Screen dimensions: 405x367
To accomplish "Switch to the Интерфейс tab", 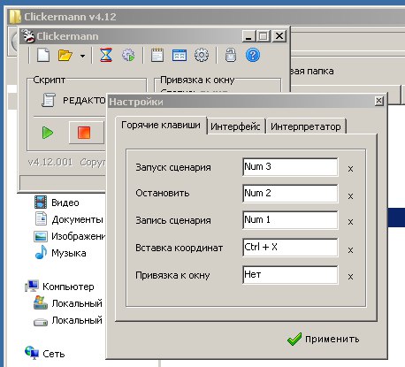I will coord(235,126).
